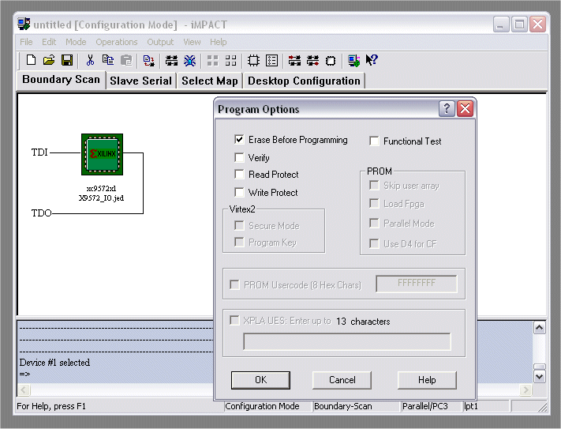Toggle the Secure Mode checkbox
The width and height of the screenshot is (561, 429).
(239, 226)
